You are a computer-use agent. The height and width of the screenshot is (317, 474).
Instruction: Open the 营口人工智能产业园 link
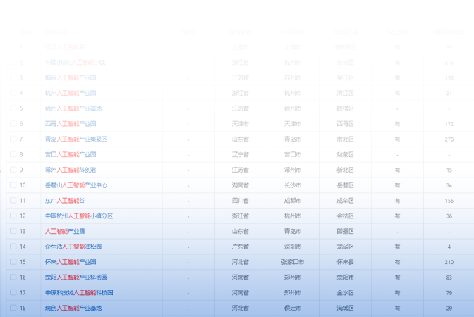(x=71, y=154)
